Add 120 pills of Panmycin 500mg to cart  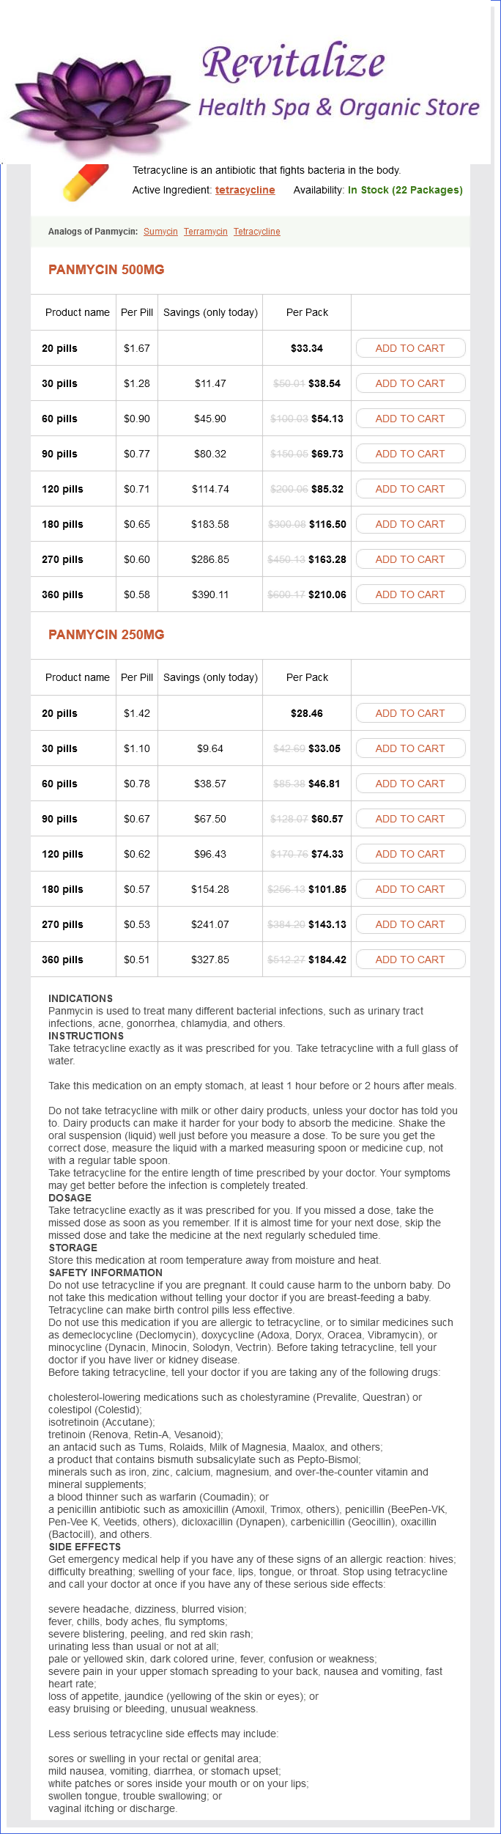[x=410, y=489]
